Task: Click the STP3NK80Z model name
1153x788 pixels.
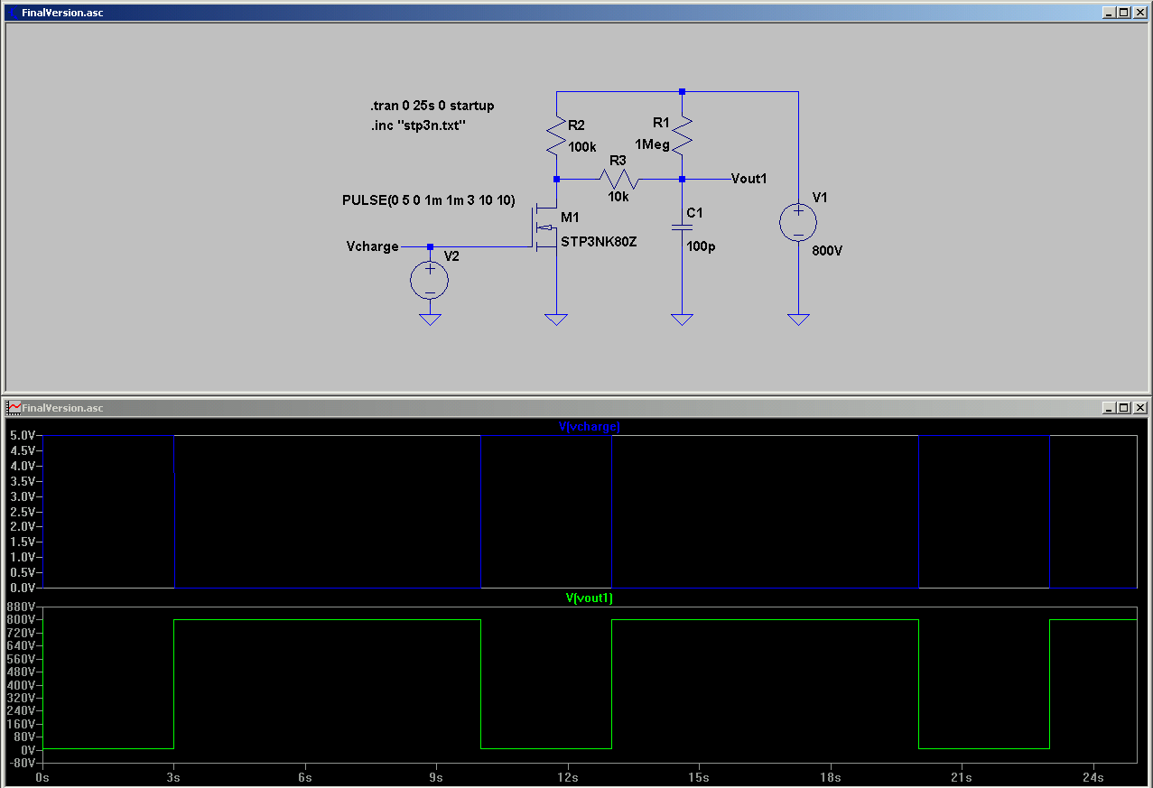Action: tap(599, 242)
